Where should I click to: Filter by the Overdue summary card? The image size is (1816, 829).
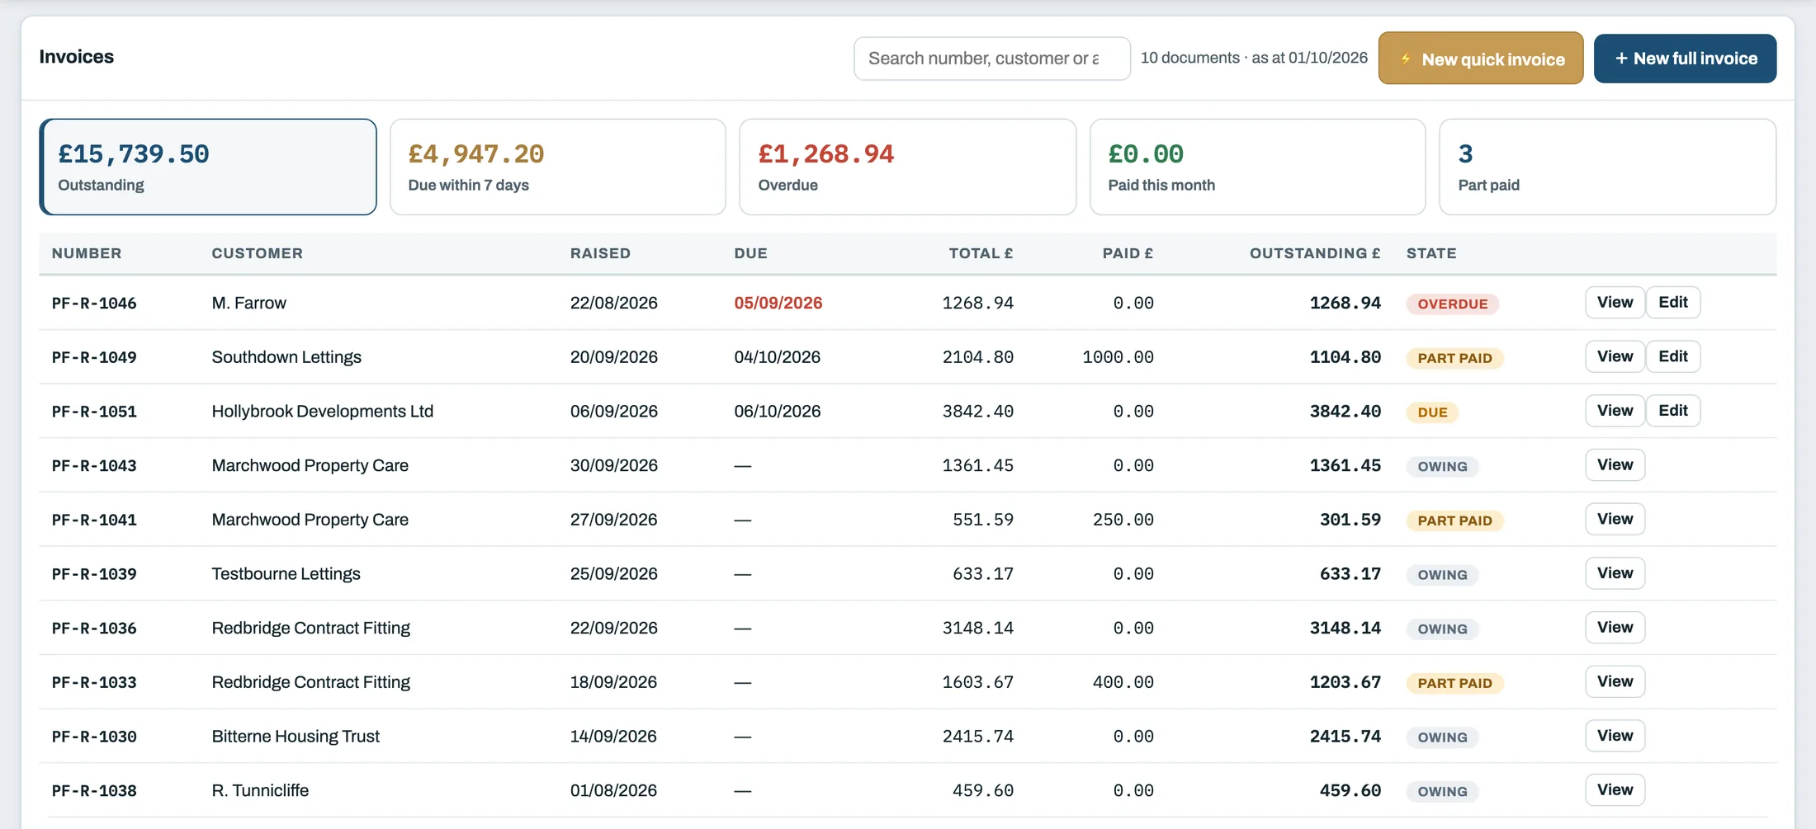click(908, 167)
